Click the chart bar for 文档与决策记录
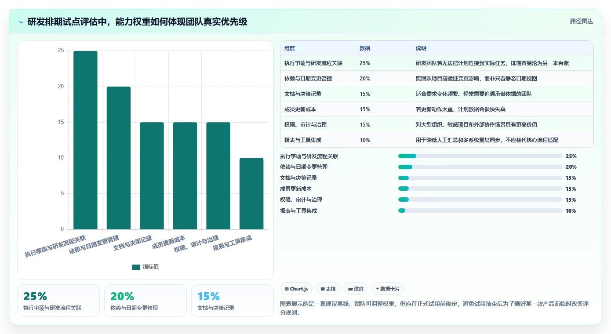This screenshot has height=334, width=611. point(152,176)
